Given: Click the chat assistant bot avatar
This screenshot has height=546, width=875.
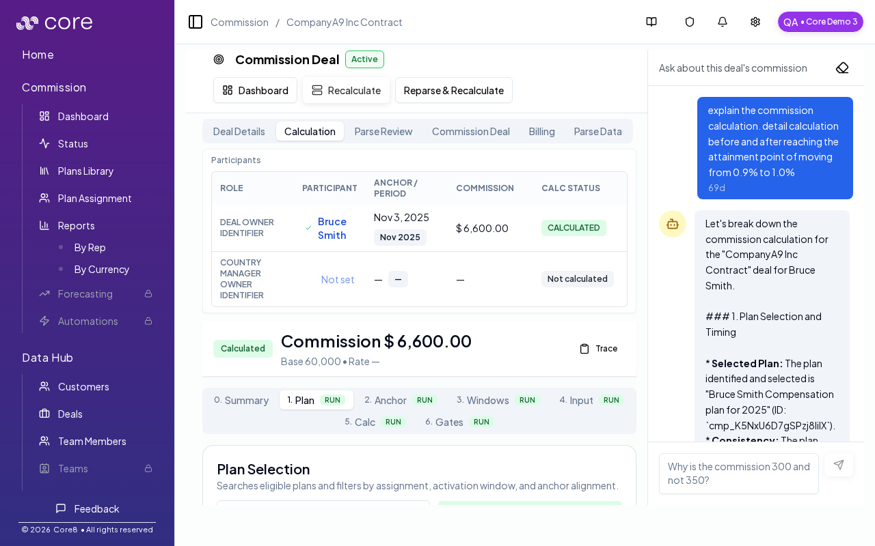Looking at the screenshot, I should (673, 224).
